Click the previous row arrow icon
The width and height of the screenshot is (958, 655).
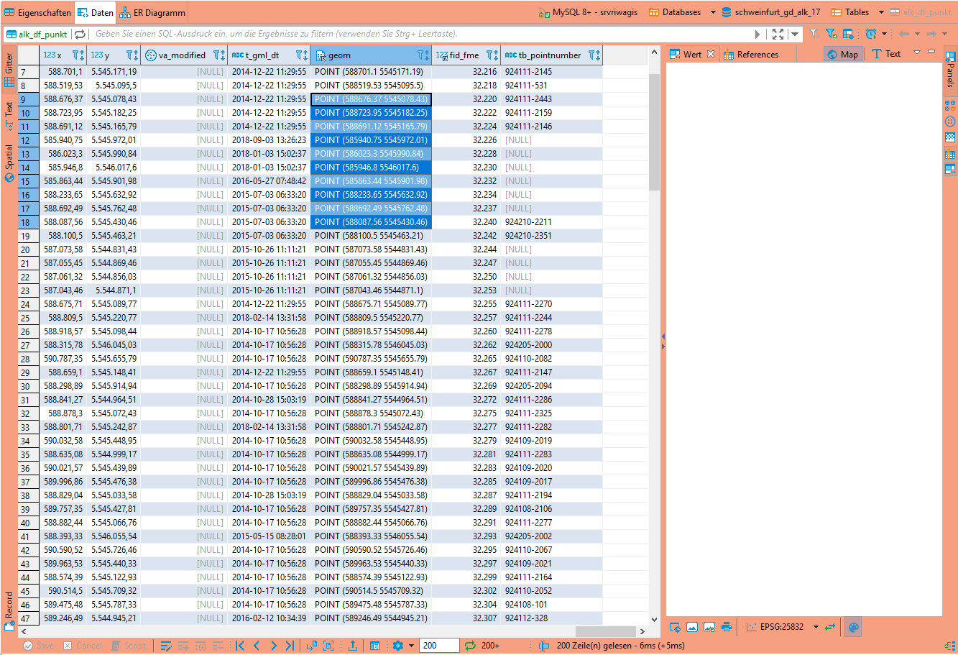click(257, 646)
